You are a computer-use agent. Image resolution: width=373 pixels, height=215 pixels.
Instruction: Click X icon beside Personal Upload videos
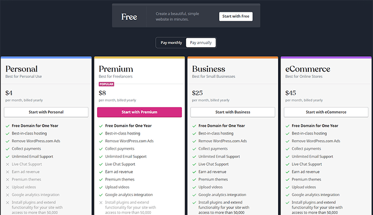[x=7, y=187]
